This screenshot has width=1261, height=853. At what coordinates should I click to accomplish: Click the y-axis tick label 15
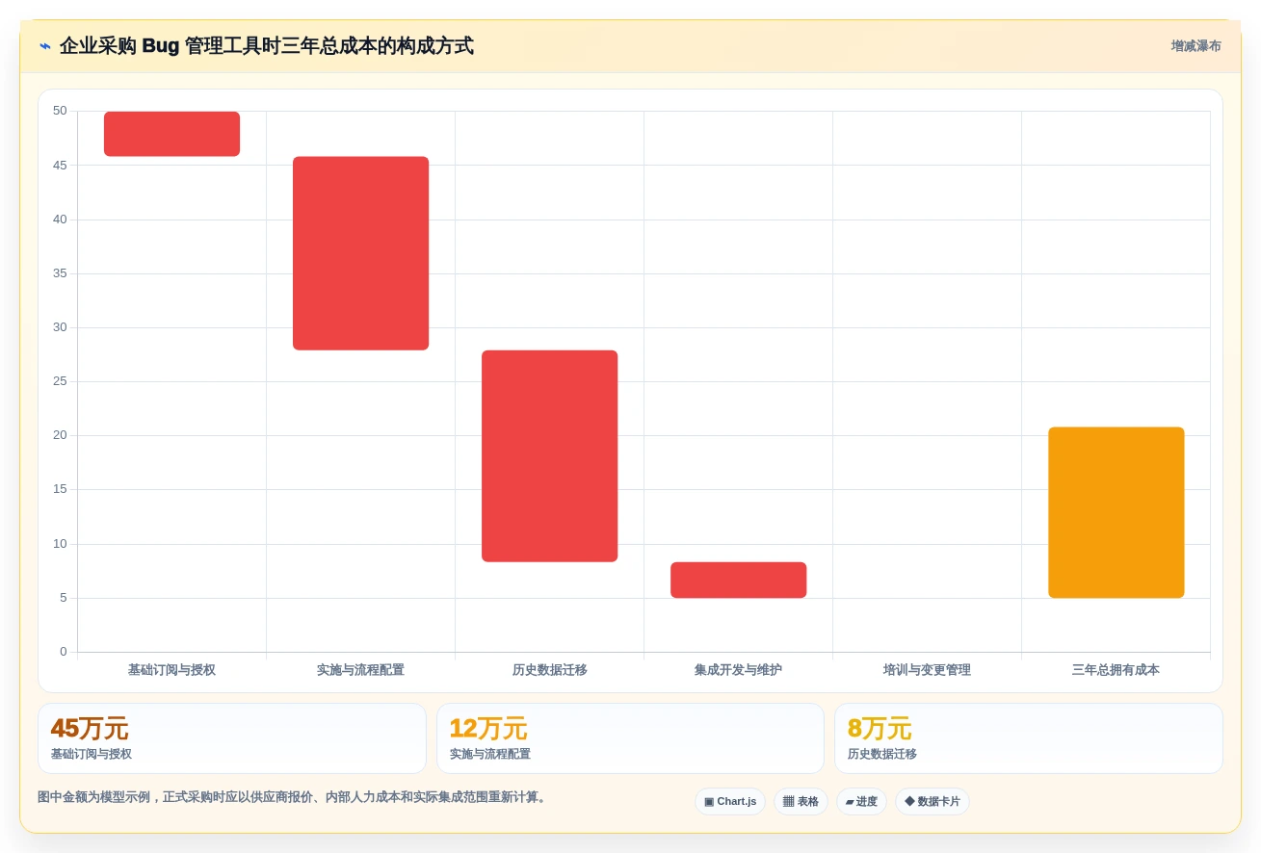point(60,489)
